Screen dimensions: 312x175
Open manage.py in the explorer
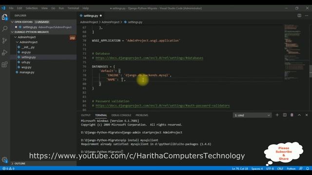43,72
